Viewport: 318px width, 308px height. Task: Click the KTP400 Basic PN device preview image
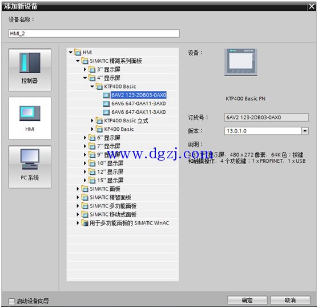tap(241, 62)
